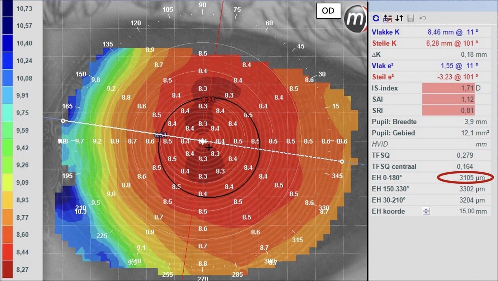
Task: Open the plus-minus indices settings icon
Action: [x=387, y=18]
